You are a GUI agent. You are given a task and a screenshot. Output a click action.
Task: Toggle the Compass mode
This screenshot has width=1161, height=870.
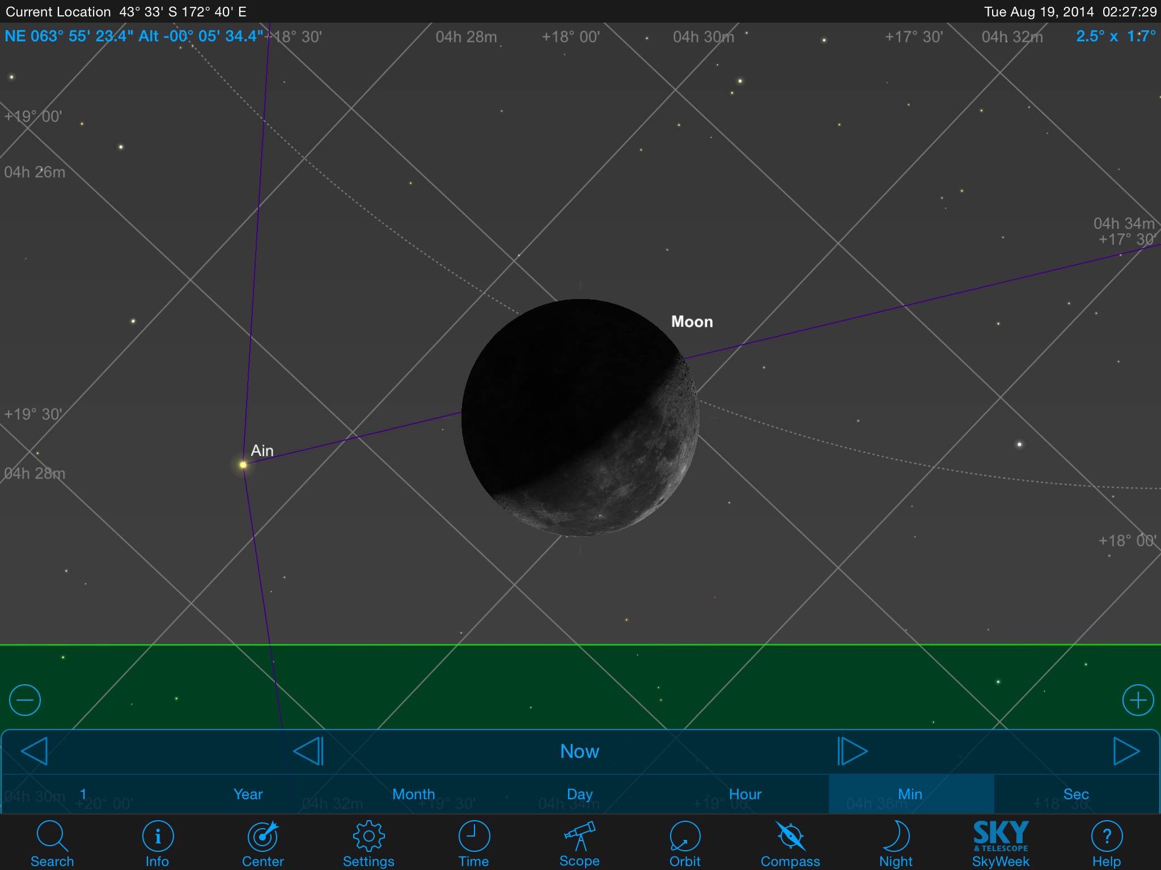click(790, 843)
